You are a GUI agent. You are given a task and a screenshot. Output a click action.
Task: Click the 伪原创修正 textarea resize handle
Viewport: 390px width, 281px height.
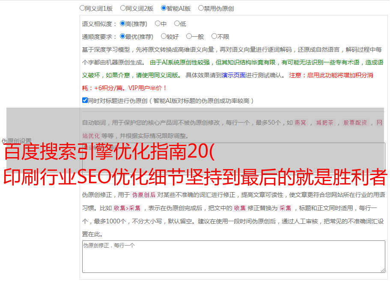[x=383, y=270]
